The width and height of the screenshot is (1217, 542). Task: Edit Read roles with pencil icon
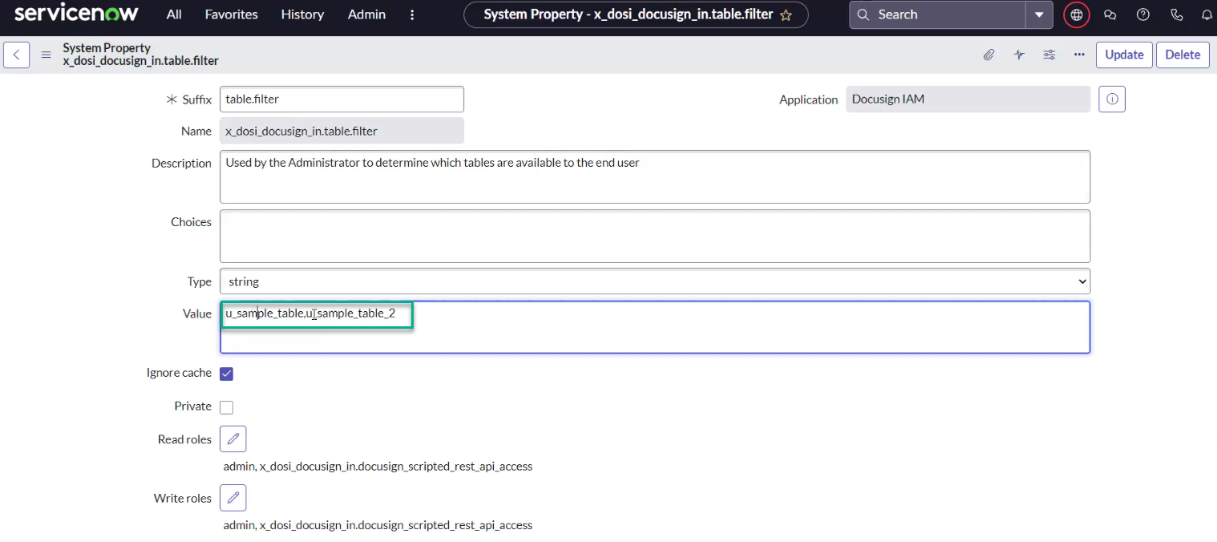tap(232, 439)
